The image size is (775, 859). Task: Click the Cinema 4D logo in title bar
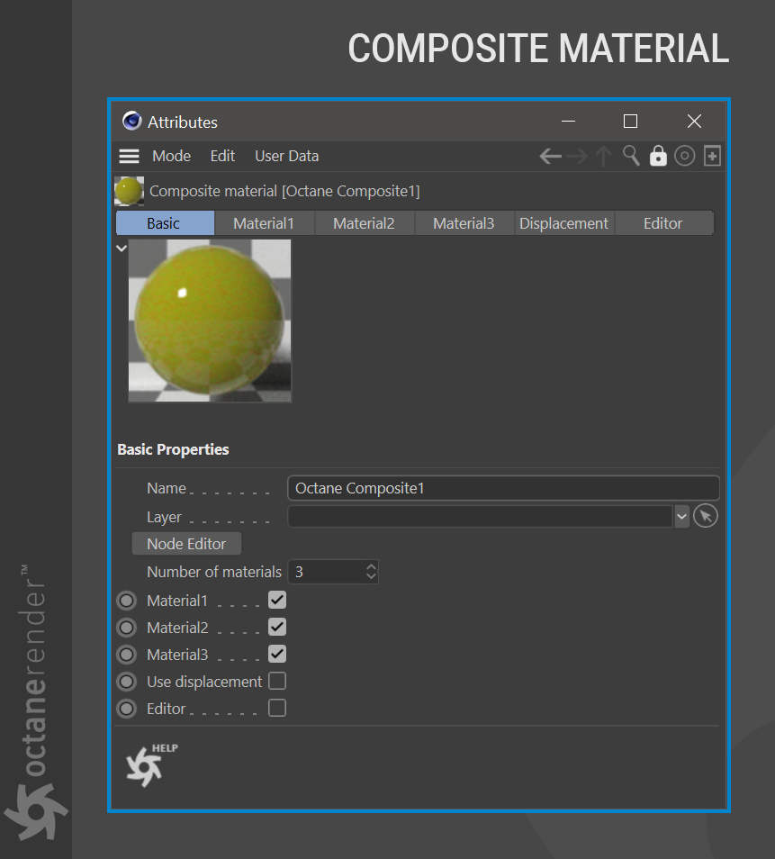tap(132, 121)
